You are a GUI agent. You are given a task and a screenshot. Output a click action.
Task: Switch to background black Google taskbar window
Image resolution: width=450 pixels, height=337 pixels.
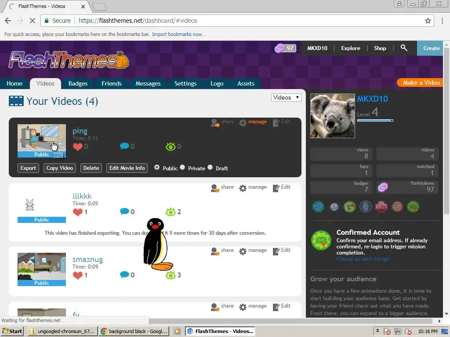134,331
